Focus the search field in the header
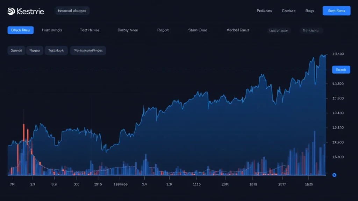Image resolution: width=358 pixels, height=201 pixels. [72, 11]
